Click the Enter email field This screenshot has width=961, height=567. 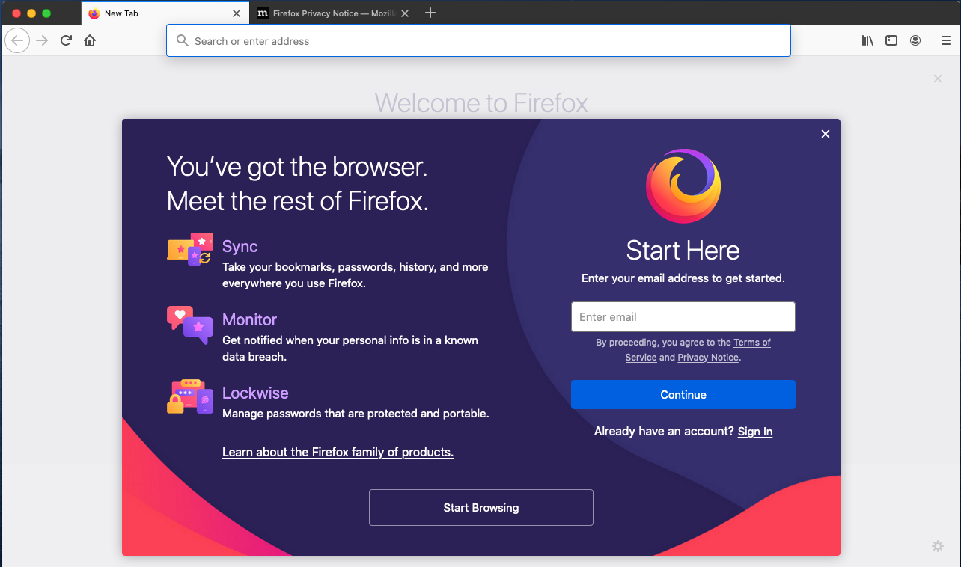click(x=683, y=316)
